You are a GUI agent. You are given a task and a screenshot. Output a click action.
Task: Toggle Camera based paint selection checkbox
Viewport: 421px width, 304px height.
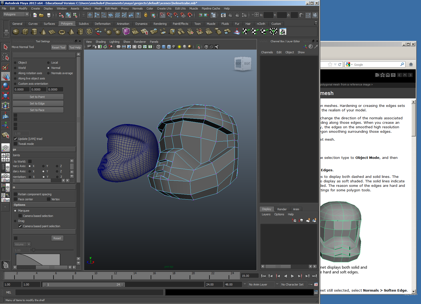point(20,226)
